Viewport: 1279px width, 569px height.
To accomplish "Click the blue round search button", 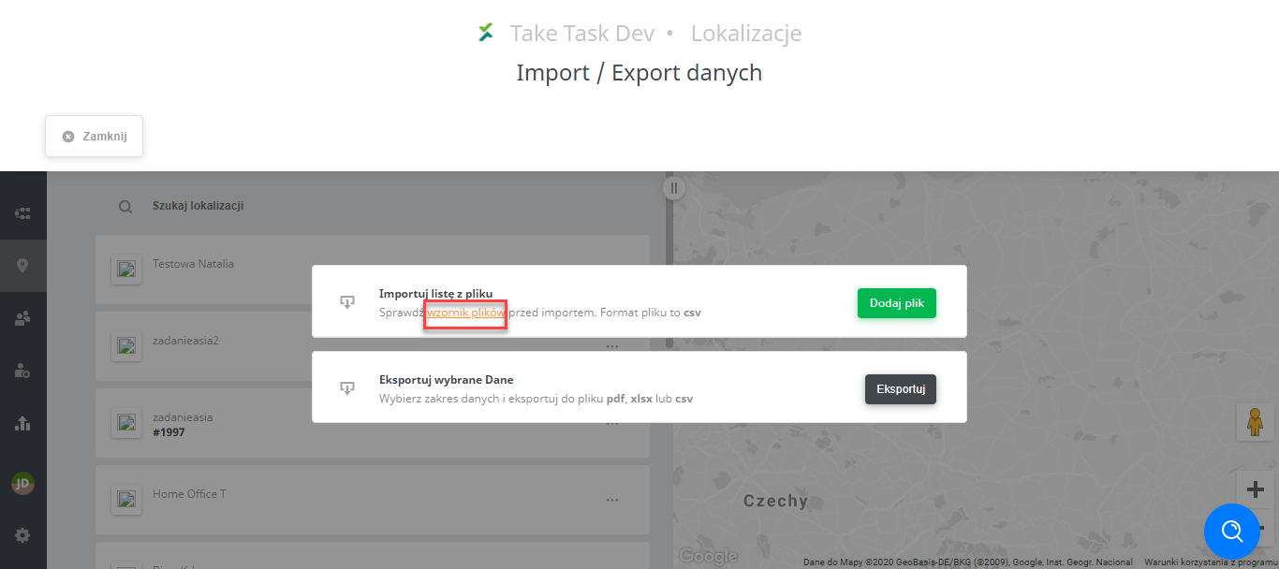I will coord(1232,532).
